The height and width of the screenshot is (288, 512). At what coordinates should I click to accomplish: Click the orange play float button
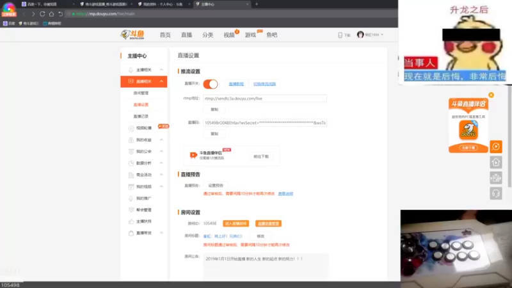[495, 147]
